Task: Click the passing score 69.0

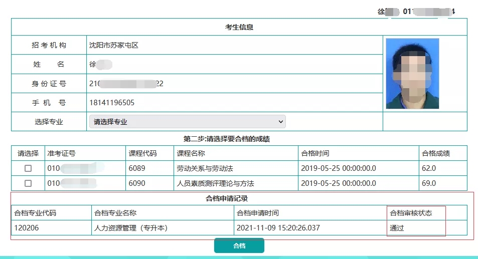Action: tap(429, 183)
